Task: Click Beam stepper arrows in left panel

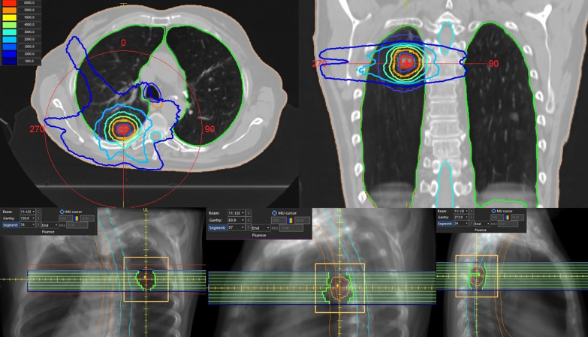Action: [x=38, y=212]
